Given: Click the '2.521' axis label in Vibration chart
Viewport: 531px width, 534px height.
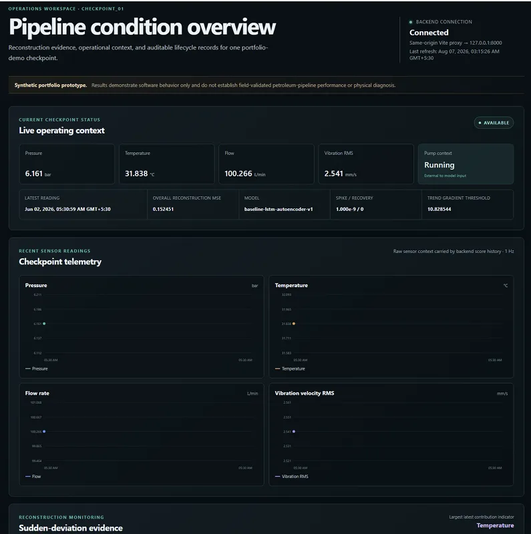Looking at the screenshot, I should (x=287, y=461).
